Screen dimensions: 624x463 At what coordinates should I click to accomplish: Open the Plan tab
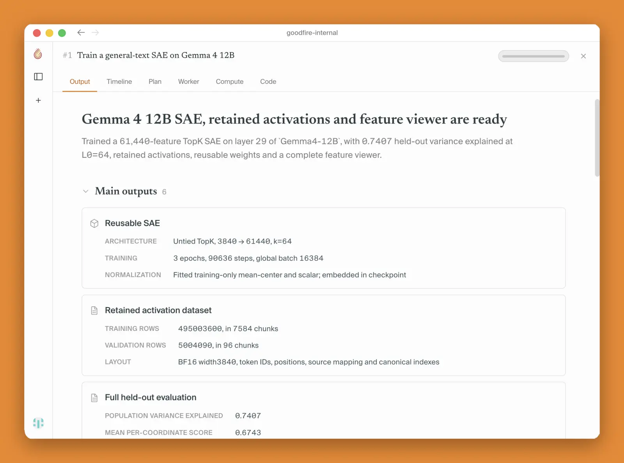[x=155, y=81]
